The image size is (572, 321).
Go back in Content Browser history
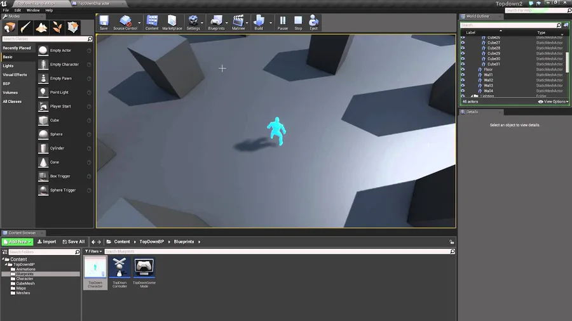pyautogui.click(x=93, y=242)
